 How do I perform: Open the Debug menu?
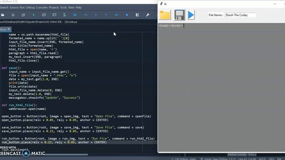[30, 8]
